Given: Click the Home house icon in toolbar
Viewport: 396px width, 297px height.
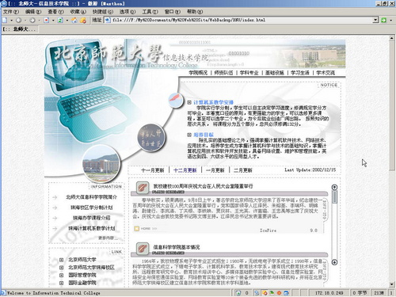Looking at the screenshot, I should pyautogui.click(x=74, y=20).
